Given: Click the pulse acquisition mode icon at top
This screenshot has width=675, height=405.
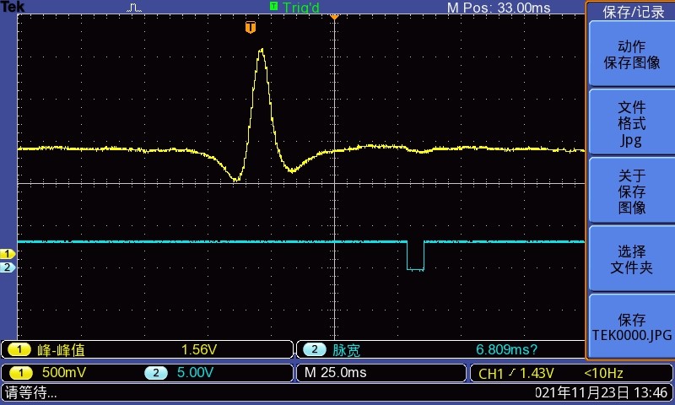Looking at the screenshot, I should click(x=134, y=8).
